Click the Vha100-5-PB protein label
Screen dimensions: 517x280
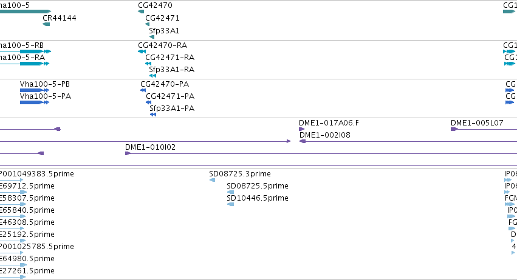coord(45,84)
